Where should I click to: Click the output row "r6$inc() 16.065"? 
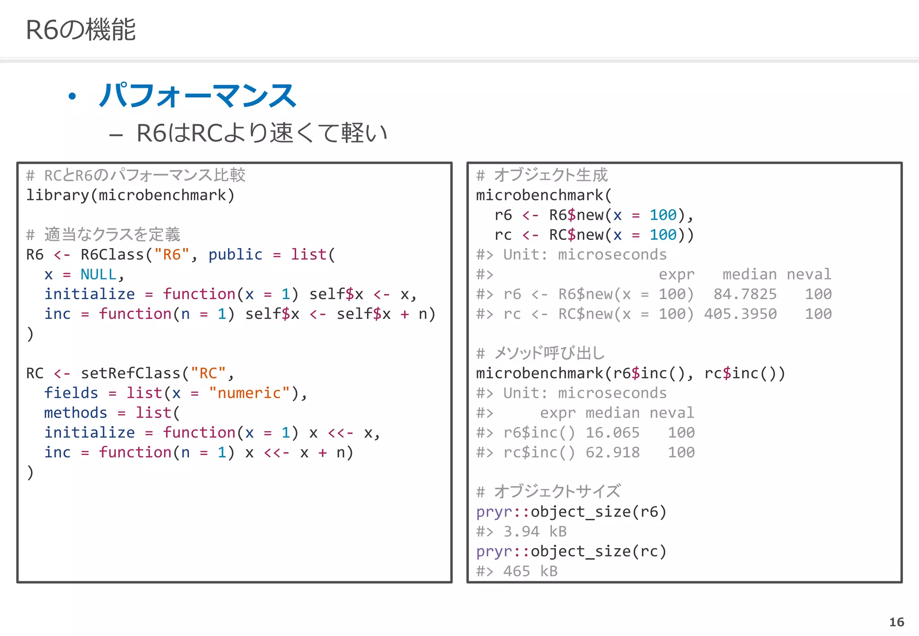[585, 432]
